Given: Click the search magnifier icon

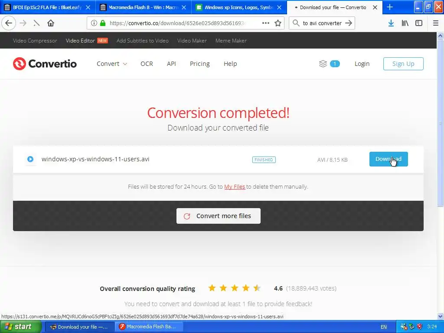Looking at the screenshot, I should (296, 23).
